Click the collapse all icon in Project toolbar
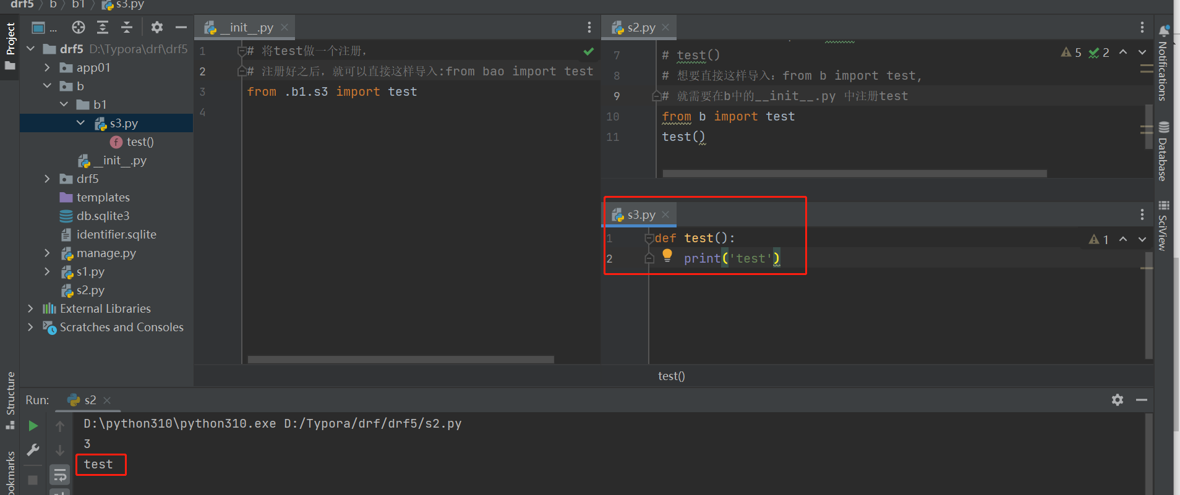Screen dimensions: 1180x495 point(127,27)
